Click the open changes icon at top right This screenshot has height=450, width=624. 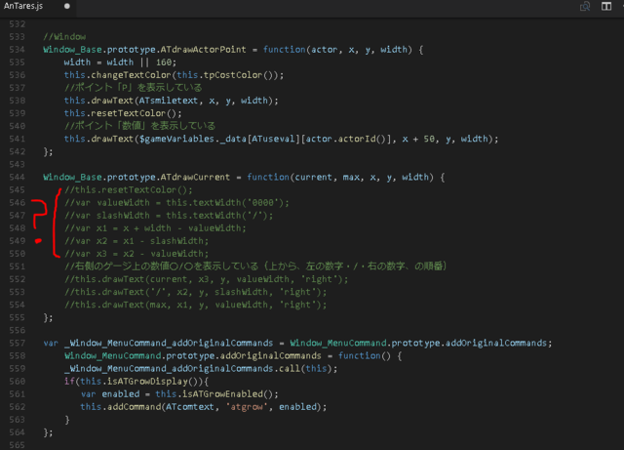(x=585, y=6)
